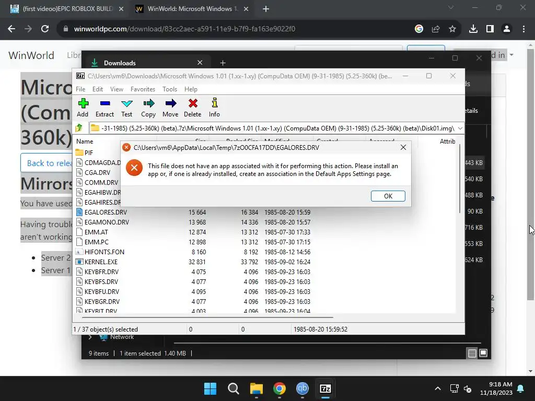Select EGAMONO.DRV in the list

pyautogui.click(x=107, y=222)
